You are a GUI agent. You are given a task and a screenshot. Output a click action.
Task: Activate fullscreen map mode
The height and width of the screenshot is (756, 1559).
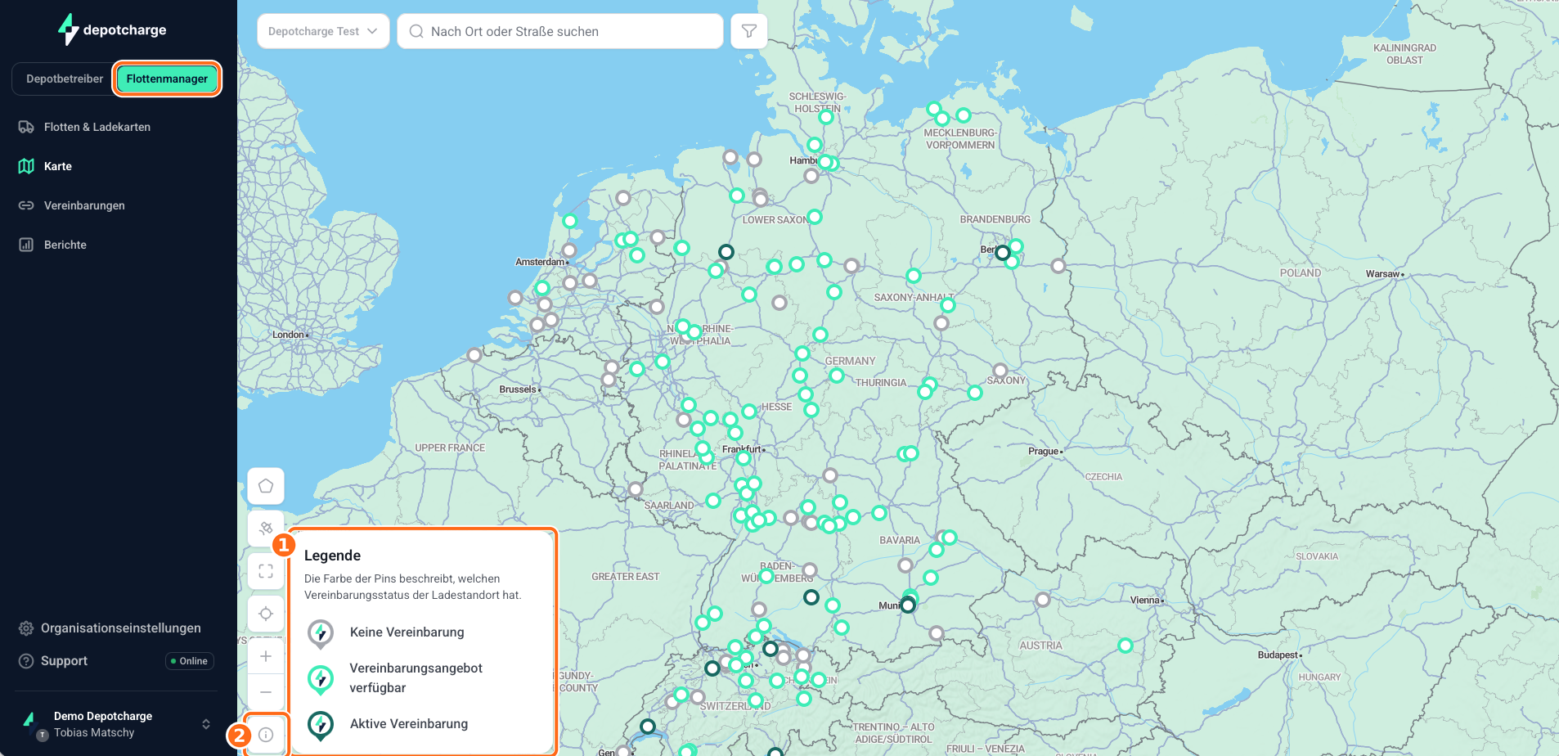266,571
